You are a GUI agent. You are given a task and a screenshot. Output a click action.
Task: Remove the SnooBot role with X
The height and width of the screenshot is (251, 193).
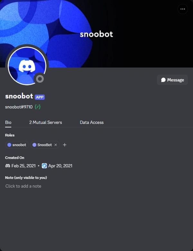click(56, 145)
